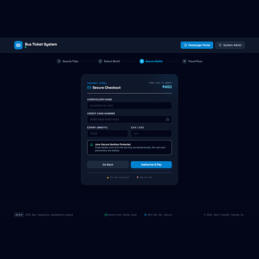Focus the Cardholder Name field

pos(129,105)
